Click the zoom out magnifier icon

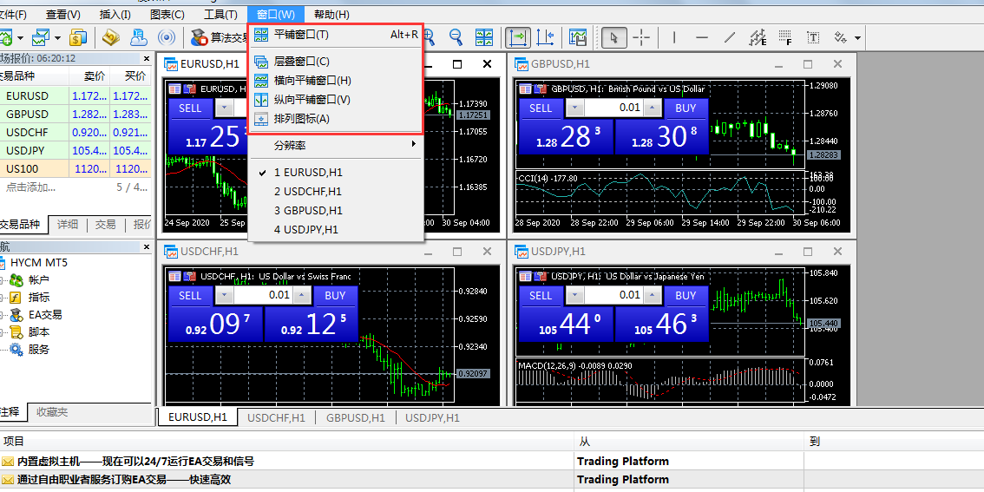pos(456,37)
